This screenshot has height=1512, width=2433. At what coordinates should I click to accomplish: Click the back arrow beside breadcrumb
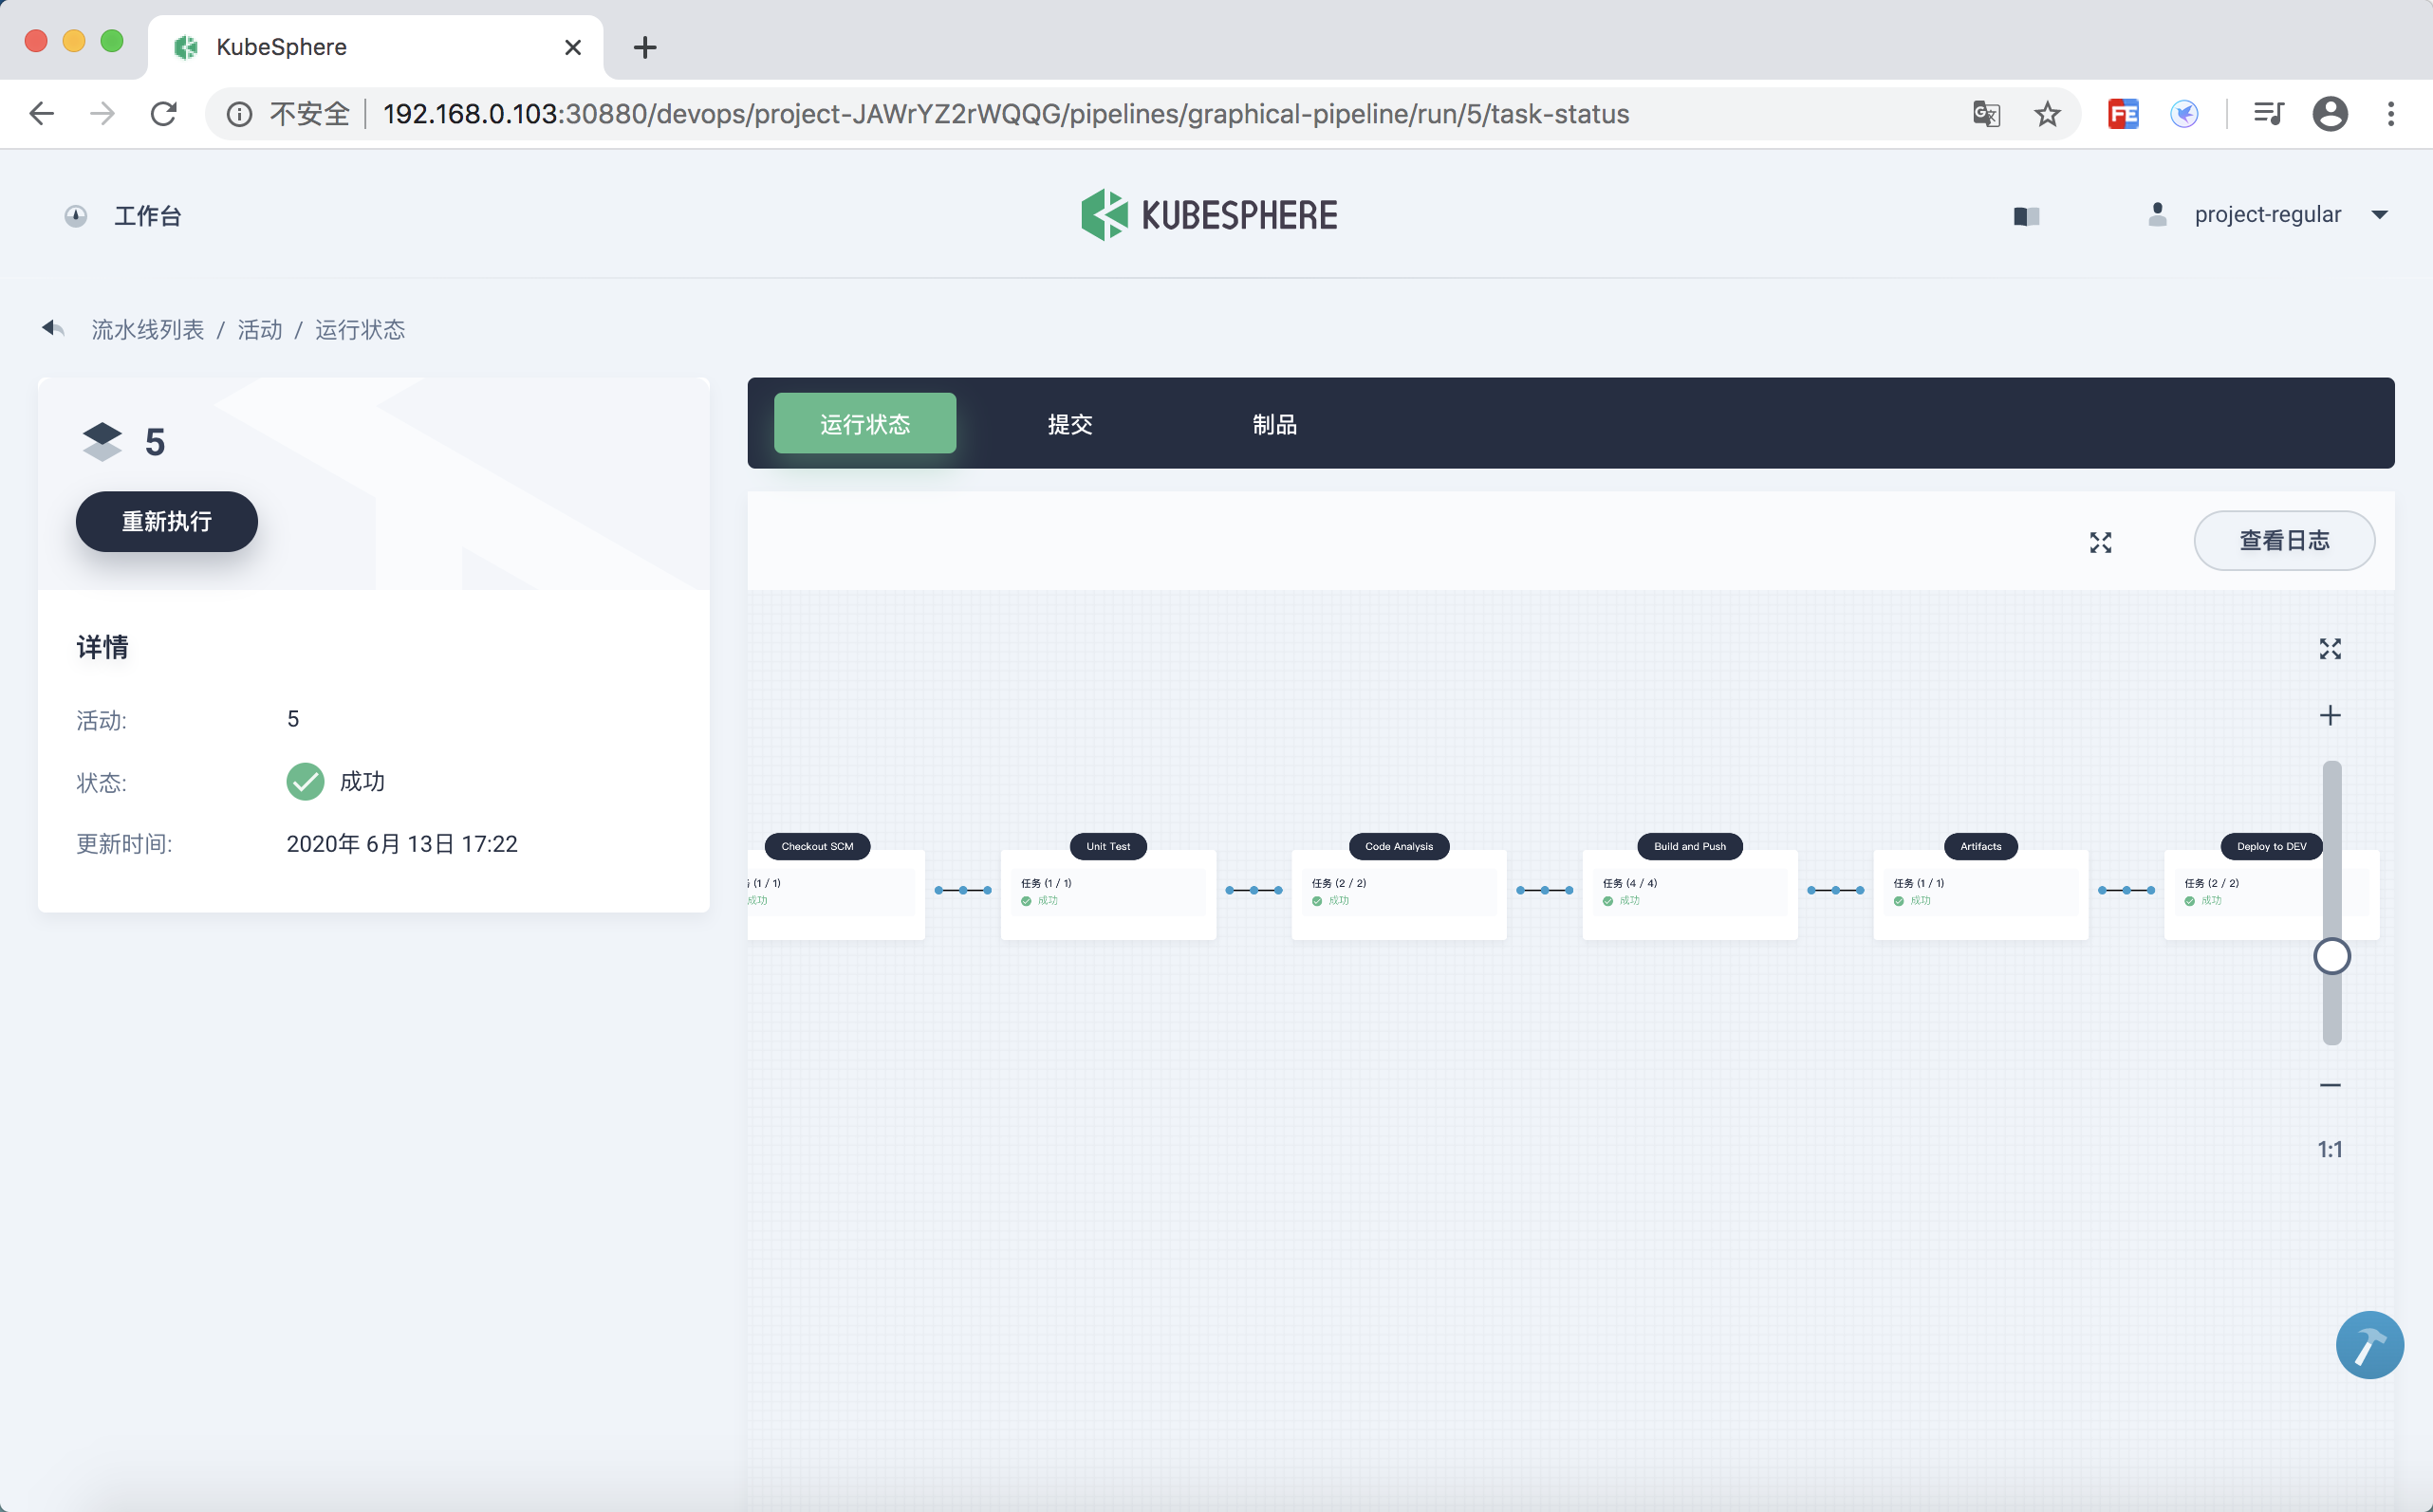click(52, 328)
